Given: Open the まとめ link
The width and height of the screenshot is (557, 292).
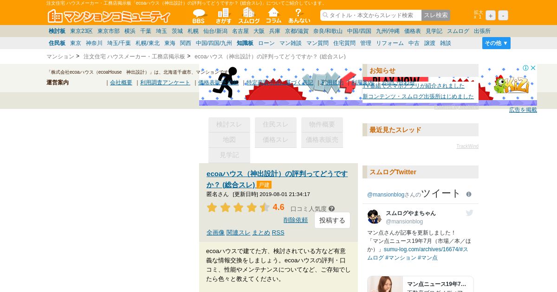Looking at the screenshot, I should coord(261,232).
